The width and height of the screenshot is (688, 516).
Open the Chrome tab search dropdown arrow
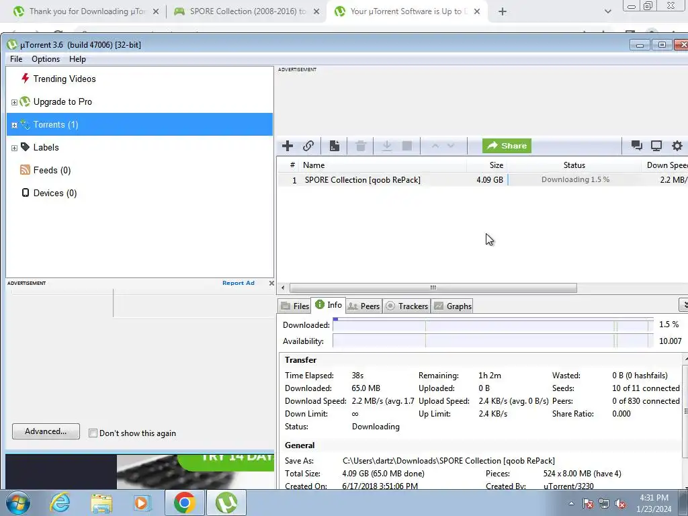607,12
